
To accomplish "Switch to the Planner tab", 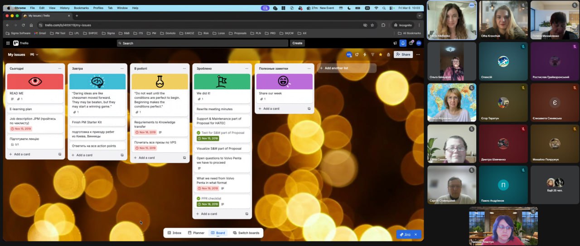I will click(196, 233).
